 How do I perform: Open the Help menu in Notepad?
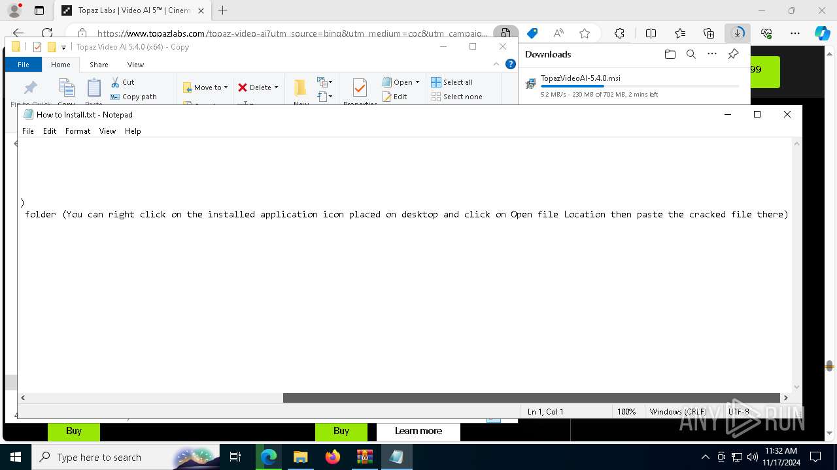(133, 131)
